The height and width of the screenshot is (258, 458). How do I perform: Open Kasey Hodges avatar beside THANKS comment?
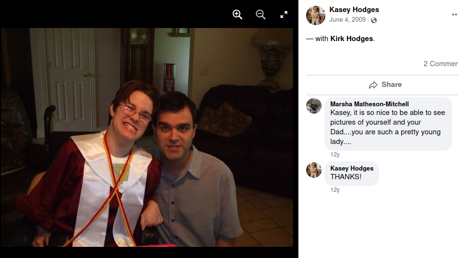point(314,170)
